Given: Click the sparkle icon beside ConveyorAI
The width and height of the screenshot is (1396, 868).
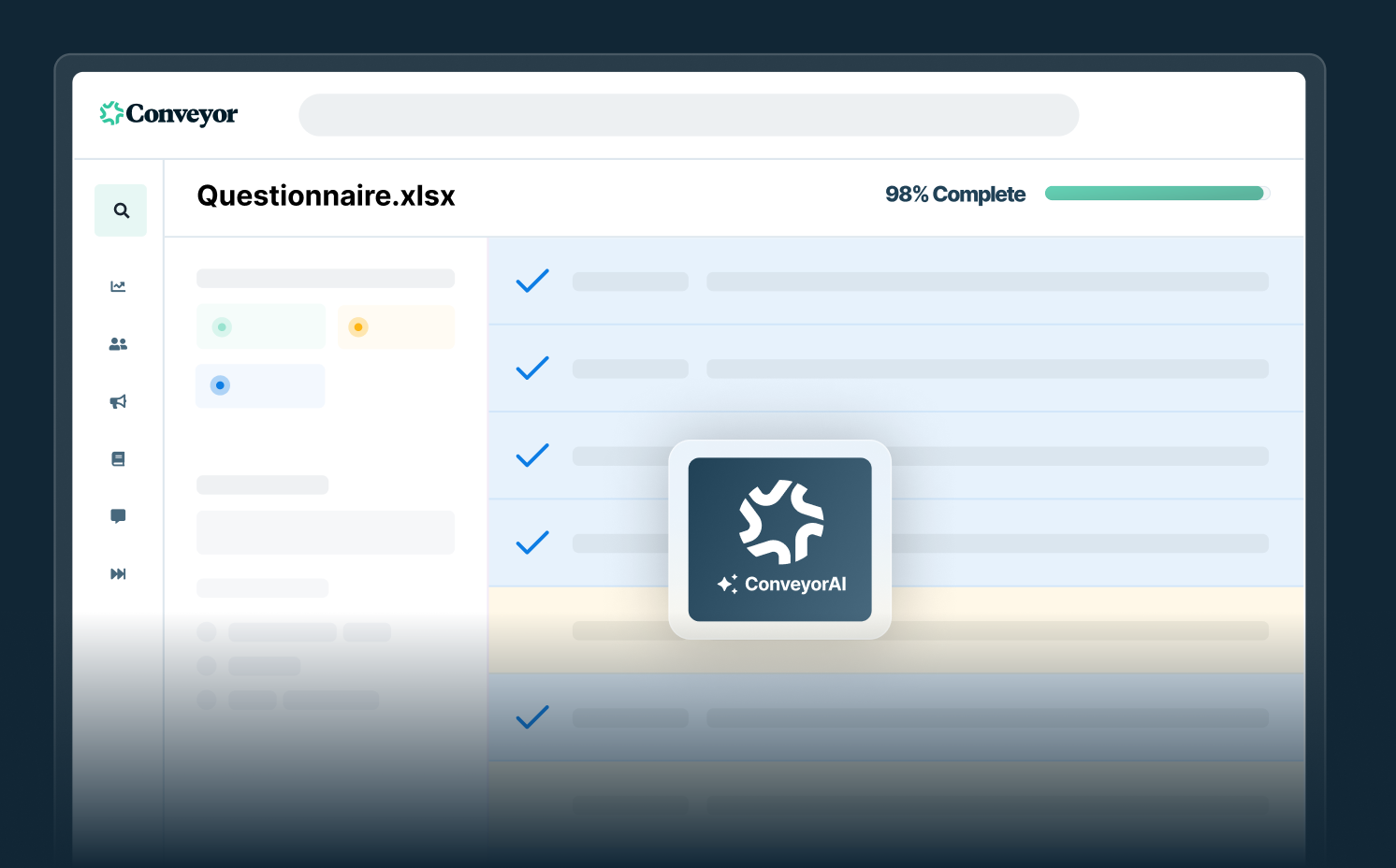Looking at the screenshot, I should [x=727, y=584].
